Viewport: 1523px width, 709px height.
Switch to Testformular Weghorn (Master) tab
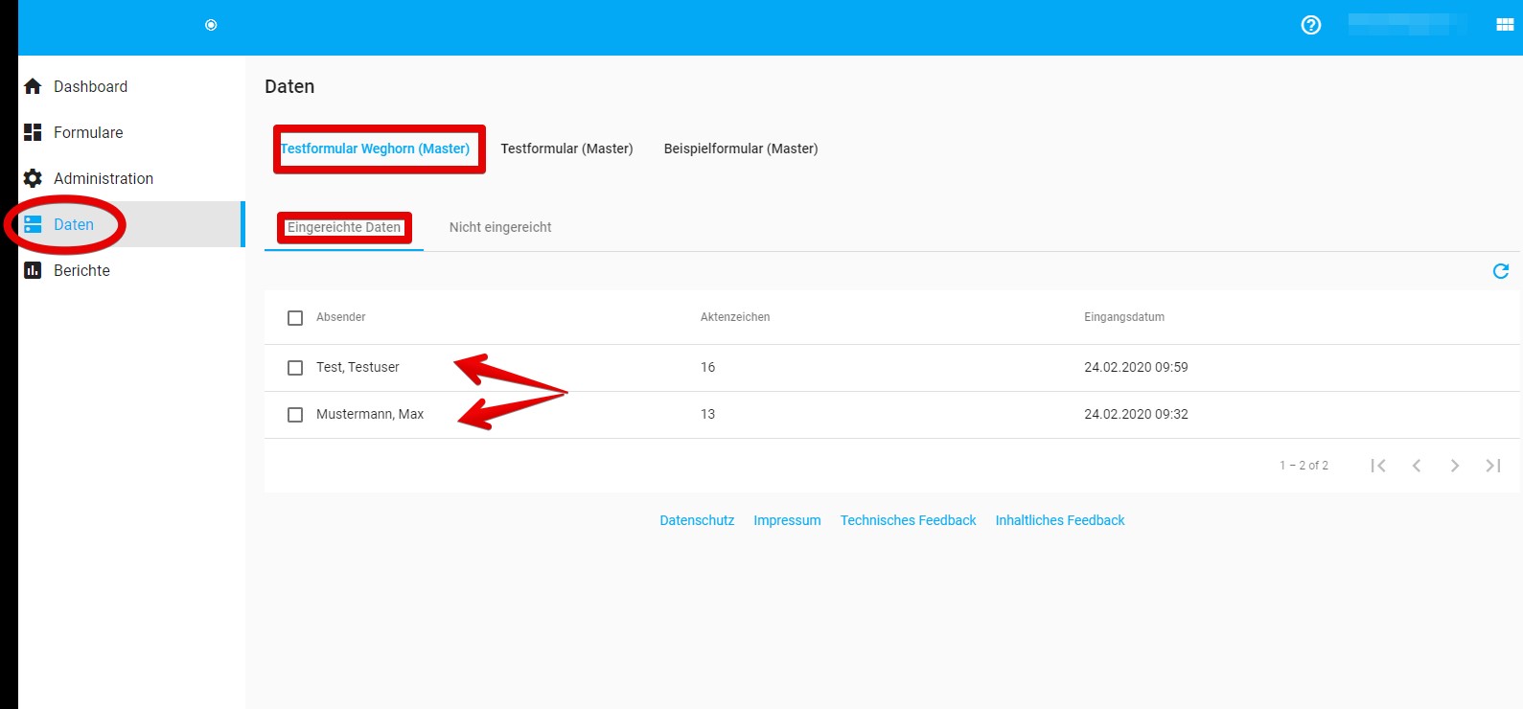(375, 149)
